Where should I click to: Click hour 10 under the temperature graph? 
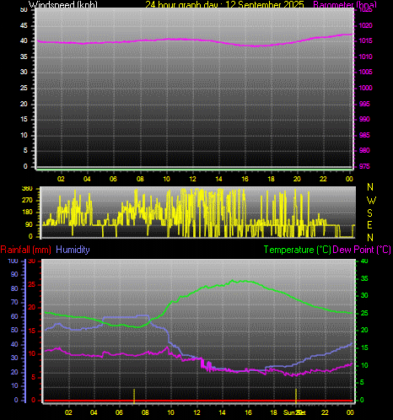click(170, 412)
